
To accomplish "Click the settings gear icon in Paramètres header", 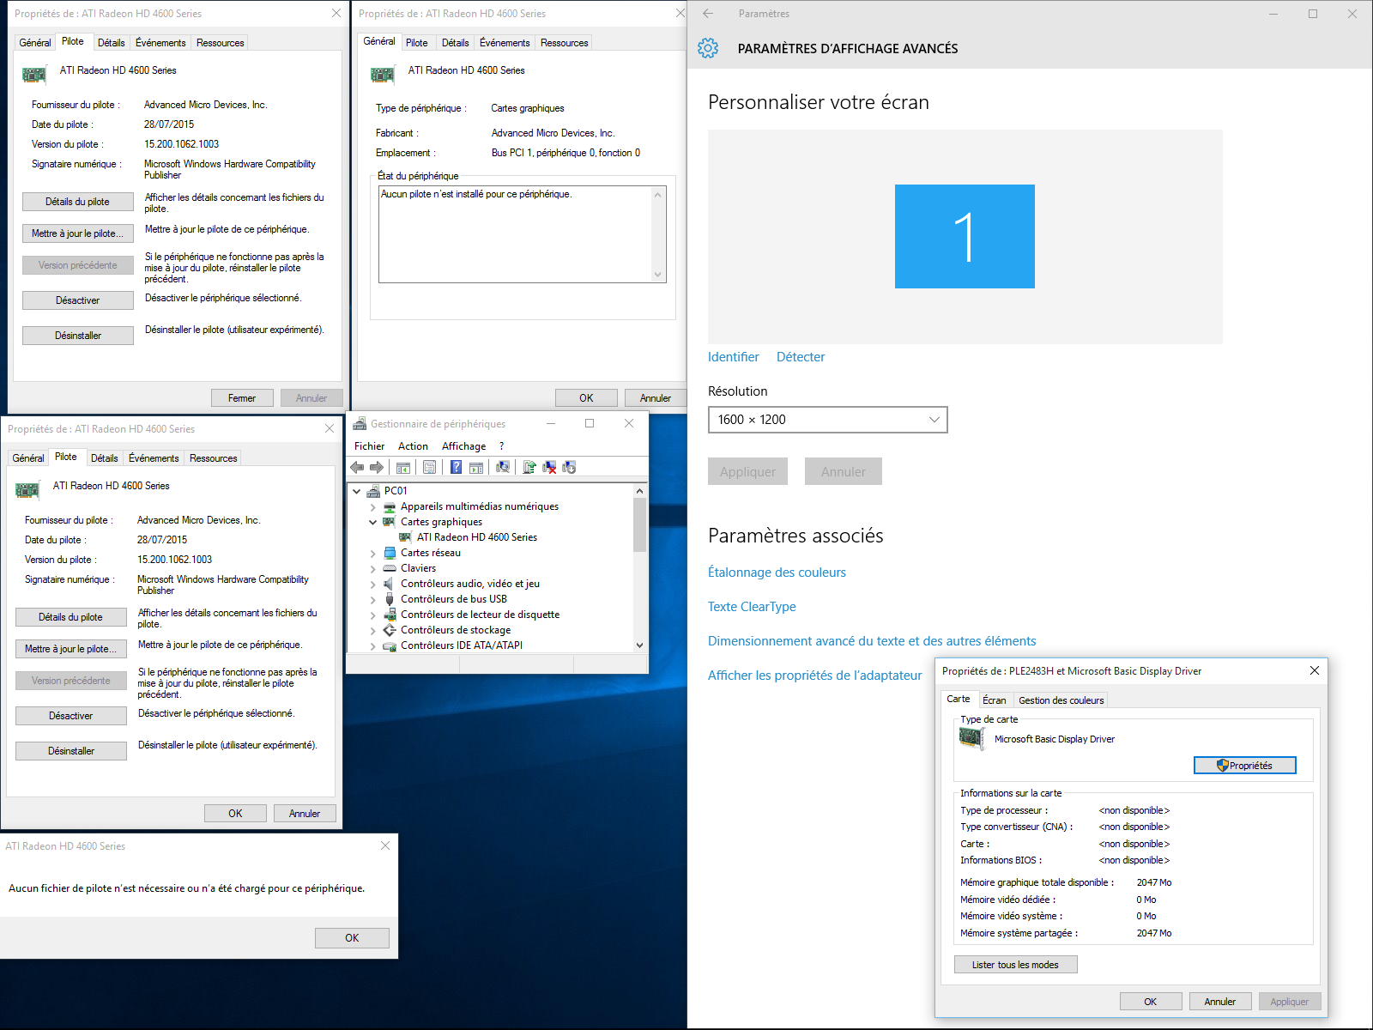I will [x=708, y=48].
